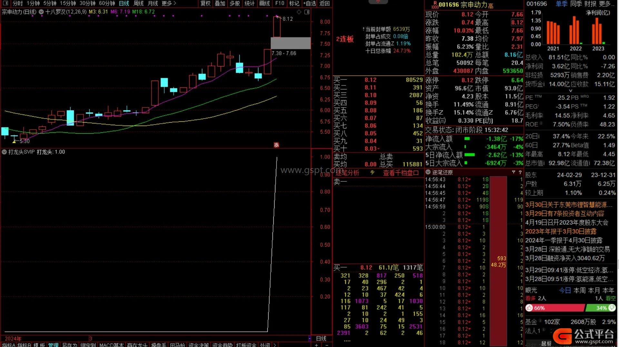Image resolution: width=619 pixels, height=347 pixels.
Task: Select the 赢在龙头 indicator tab
Action: point(137,345)
